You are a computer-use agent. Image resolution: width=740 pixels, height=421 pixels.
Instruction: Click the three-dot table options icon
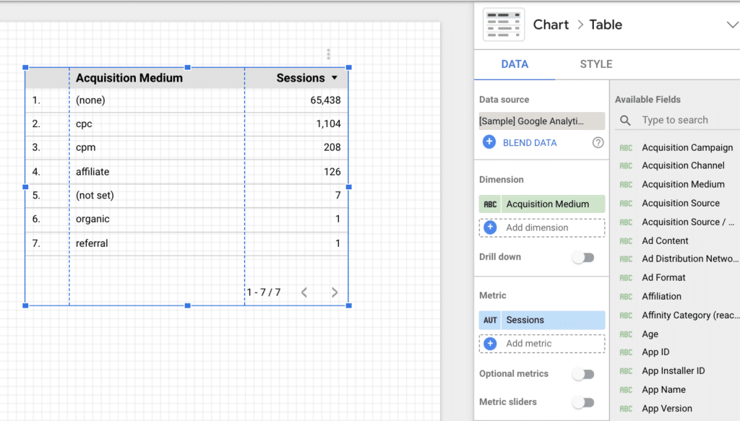328,54
